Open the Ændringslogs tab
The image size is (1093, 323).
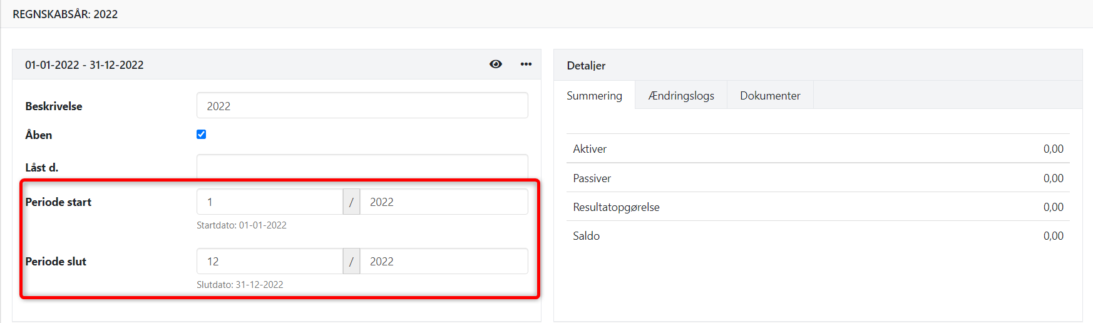(x=681, y=96)
